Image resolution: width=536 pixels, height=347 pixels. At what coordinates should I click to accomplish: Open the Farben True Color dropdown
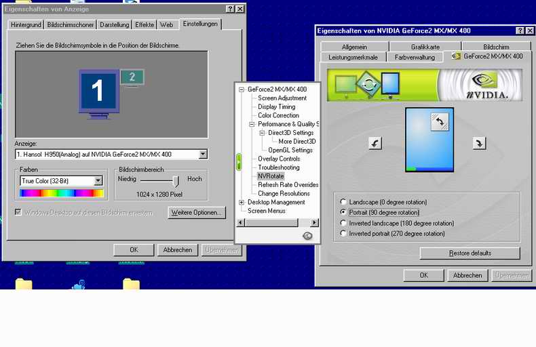coord(98,181)
